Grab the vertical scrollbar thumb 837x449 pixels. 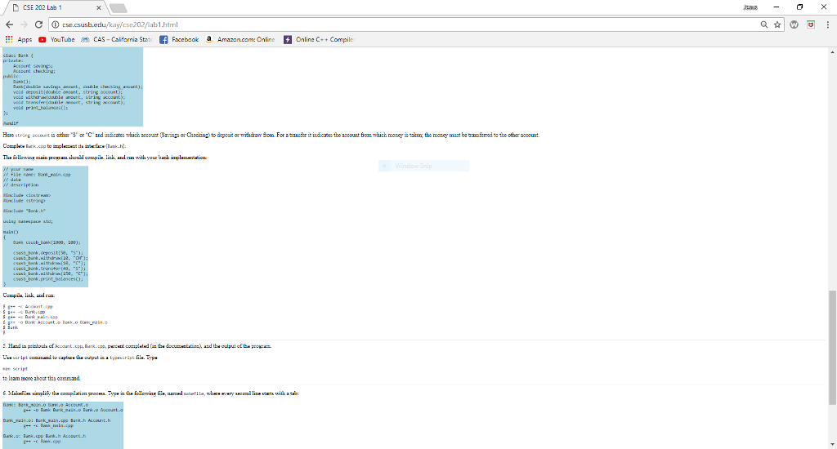coord(832,348)
